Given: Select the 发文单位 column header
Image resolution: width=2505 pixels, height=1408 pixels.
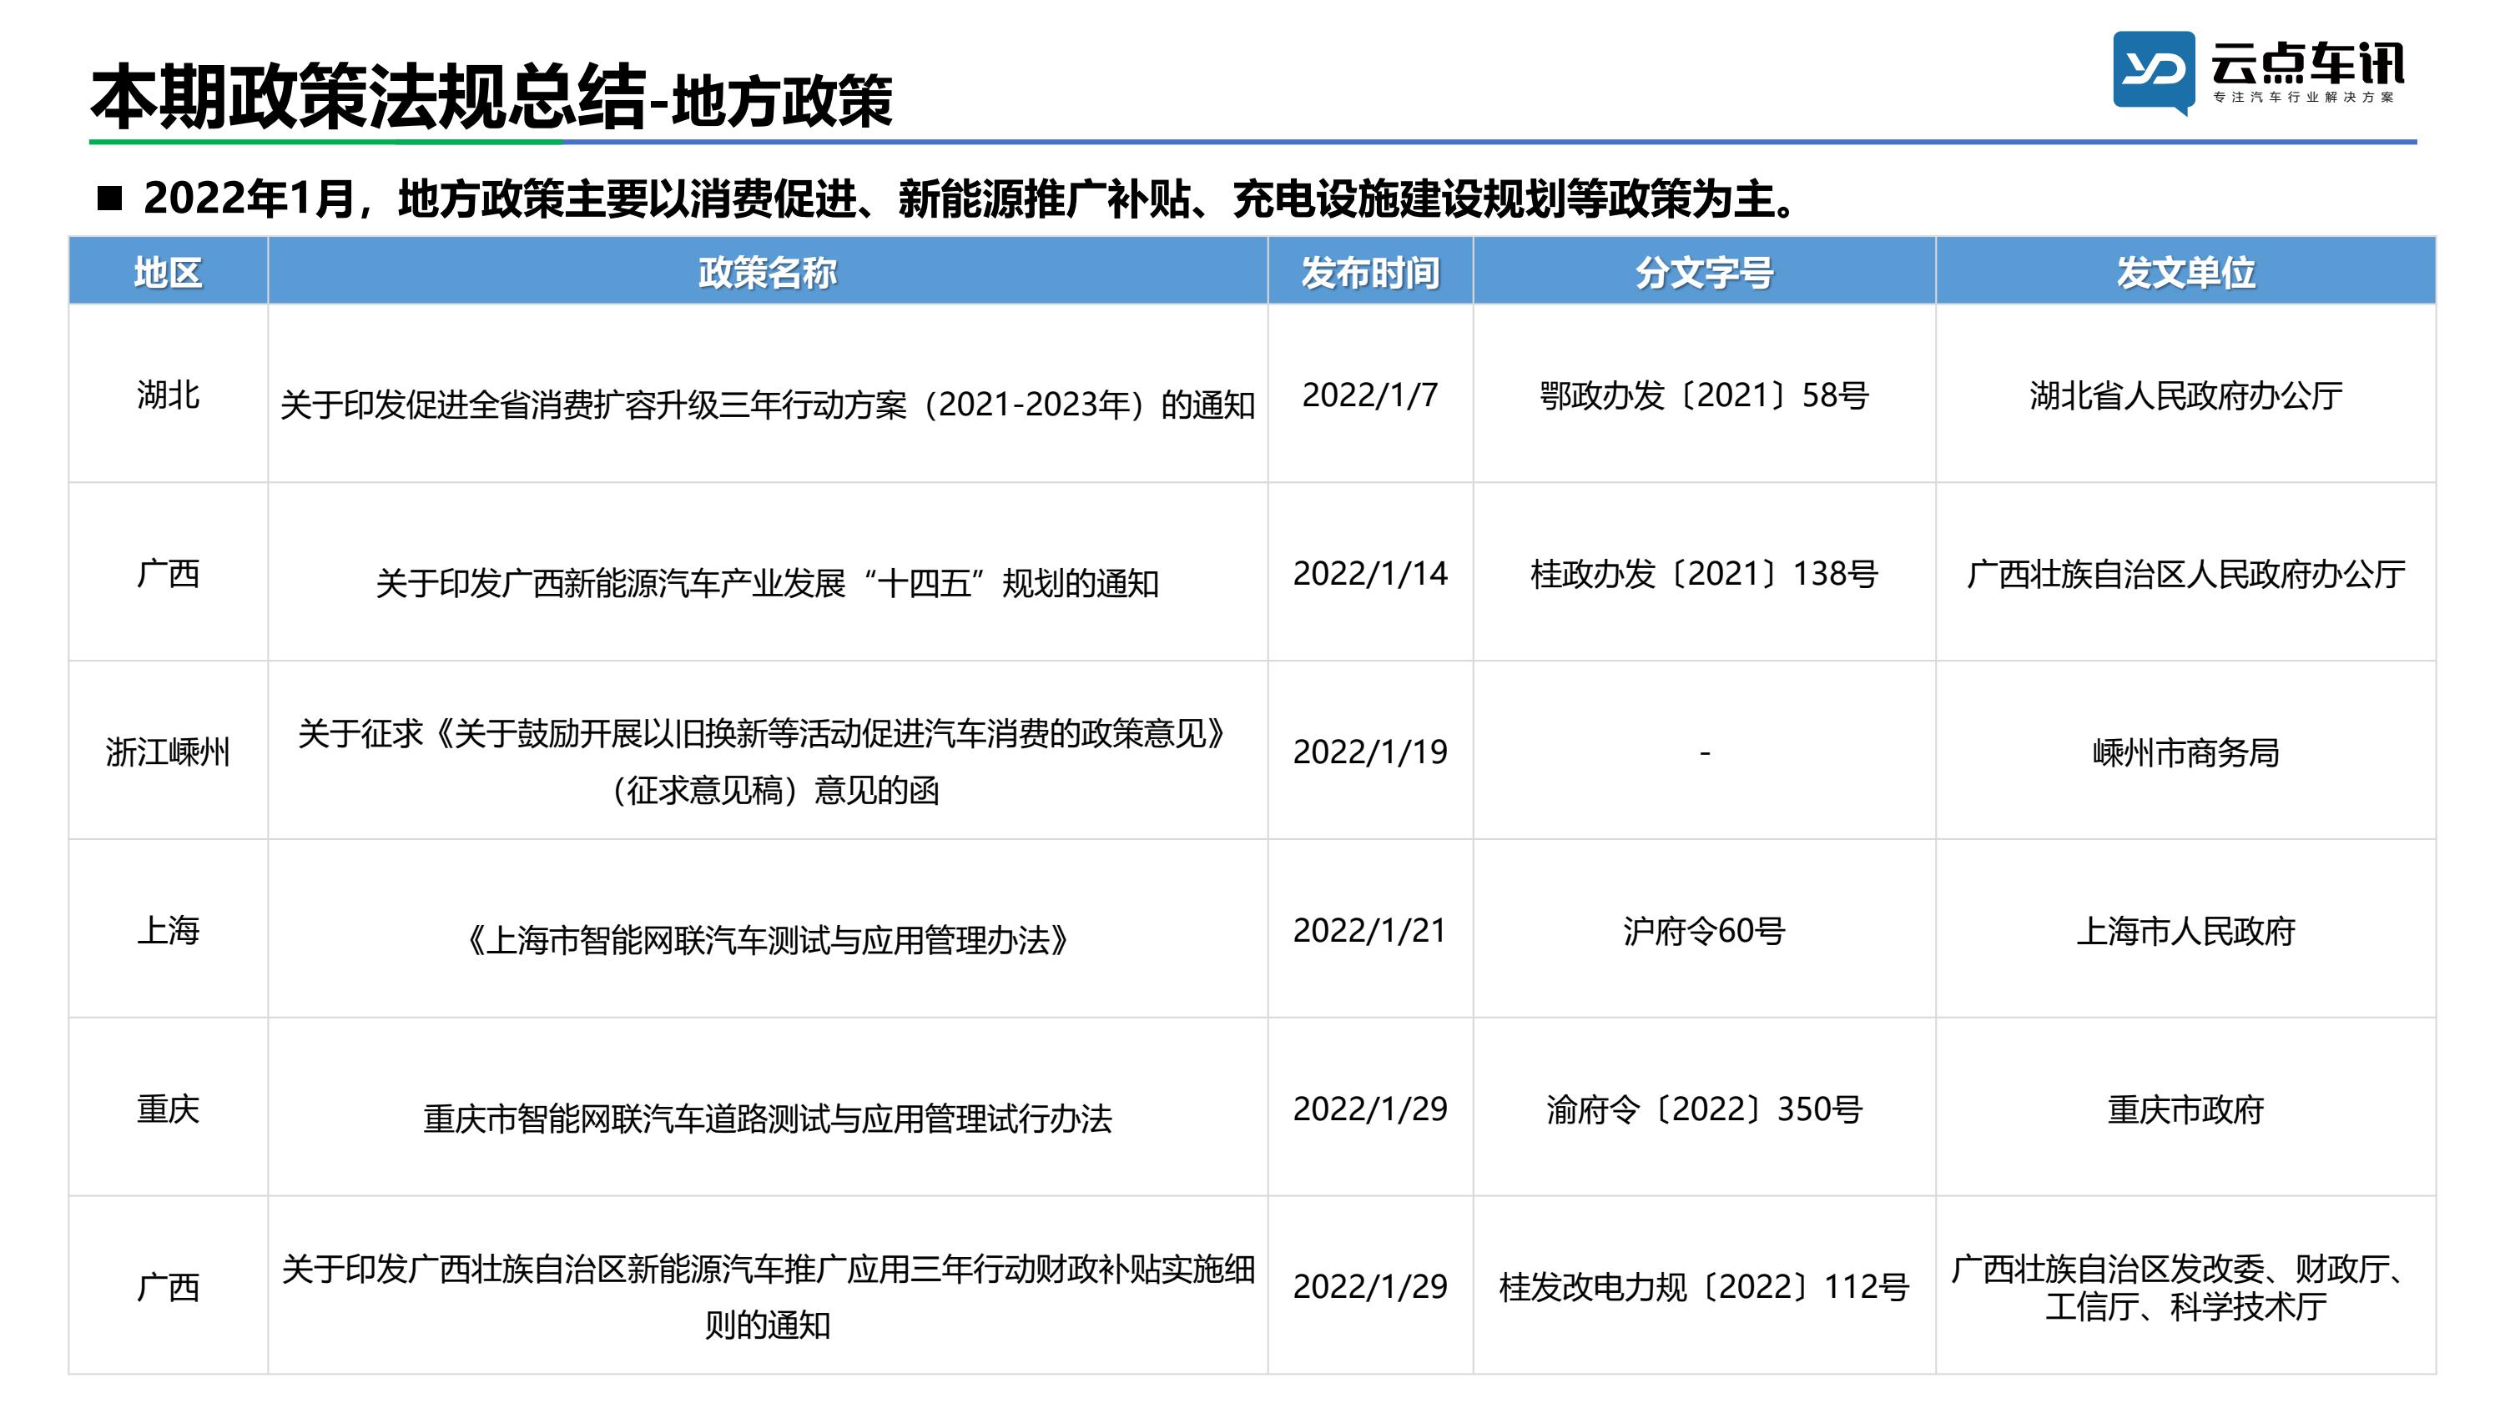Looking at the screenshot, I should [x=2185, y=272].
